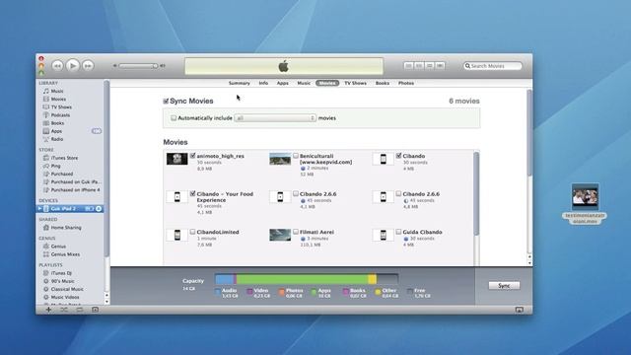Uncheck Cibando – Your Food Experience
The image size is (631, 355).
193,193
